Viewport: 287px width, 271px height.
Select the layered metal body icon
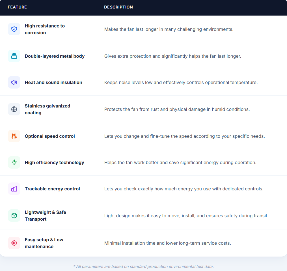pos(14,56)
